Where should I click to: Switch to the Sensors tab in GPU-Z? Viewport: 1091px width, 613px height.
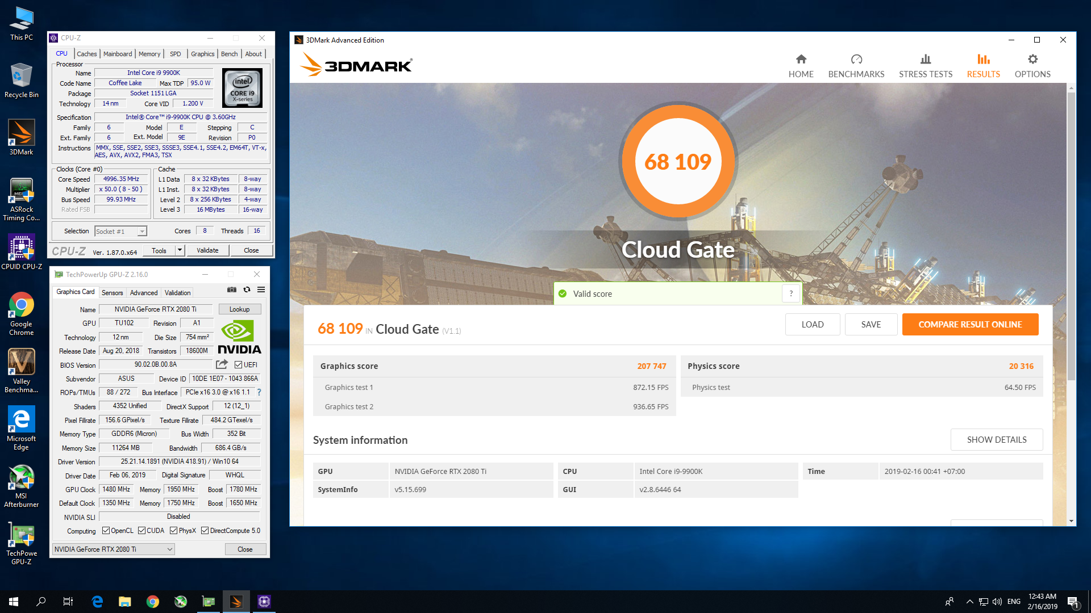click(112, 293)
